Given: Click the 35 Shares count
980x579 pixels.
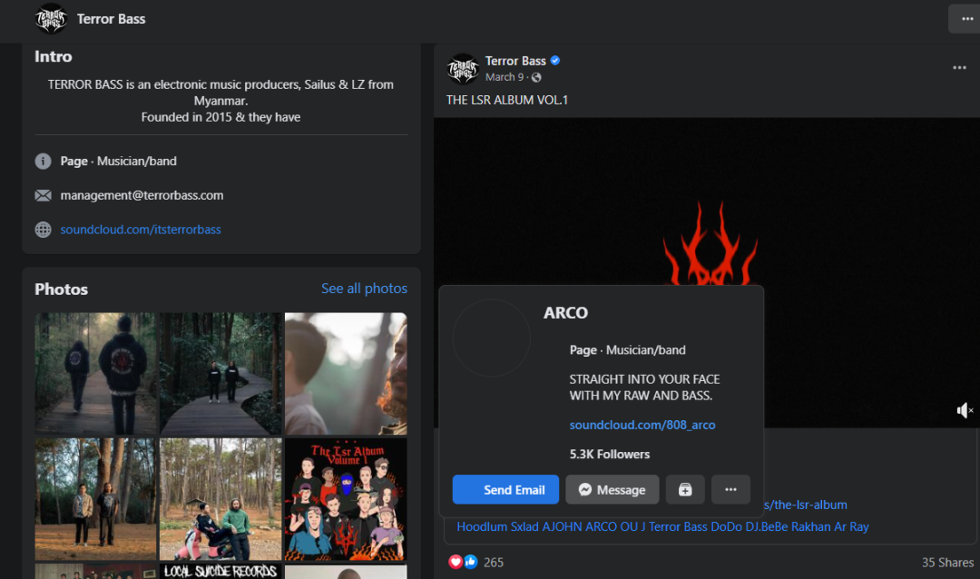Looking at the screenshot, I should coord(947,562).
